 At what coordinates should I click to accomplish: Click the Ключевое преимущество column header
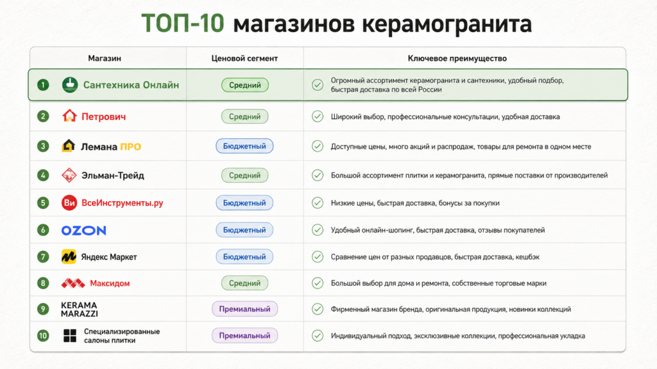457,58
